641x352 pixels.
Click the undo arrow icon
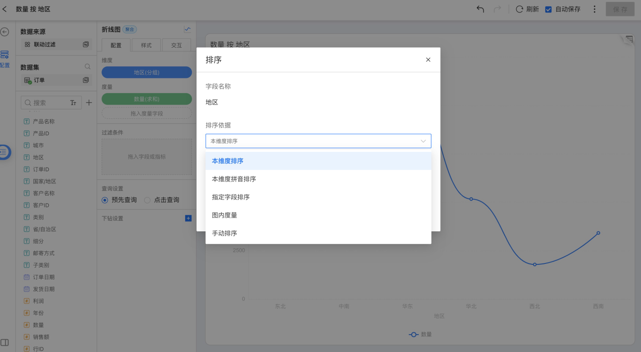pyautogui.click(x=480, y=9)
